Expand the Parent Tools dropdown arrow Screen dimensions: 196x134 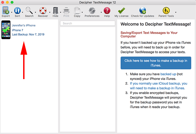coord(176,12)
